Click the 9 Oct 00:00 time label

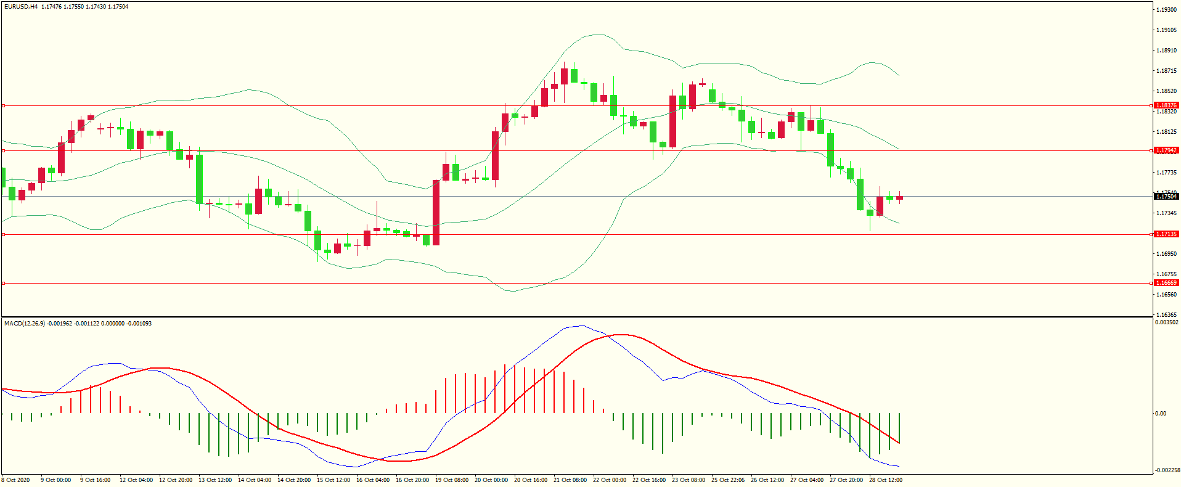[x=56, y=480]
